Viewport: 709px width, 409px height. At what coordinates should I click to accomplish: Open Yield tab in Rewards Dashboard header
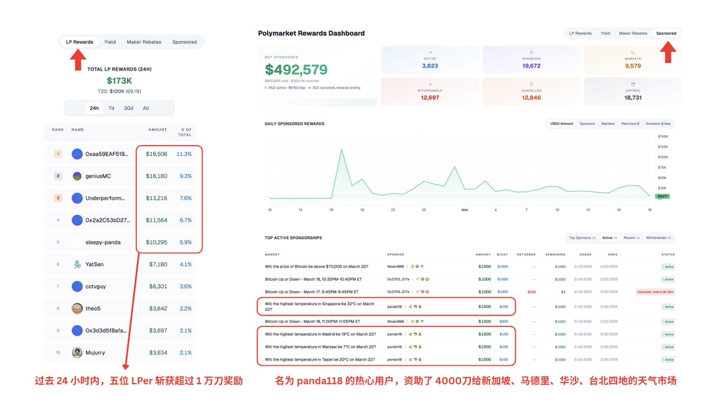click(606, 33)
